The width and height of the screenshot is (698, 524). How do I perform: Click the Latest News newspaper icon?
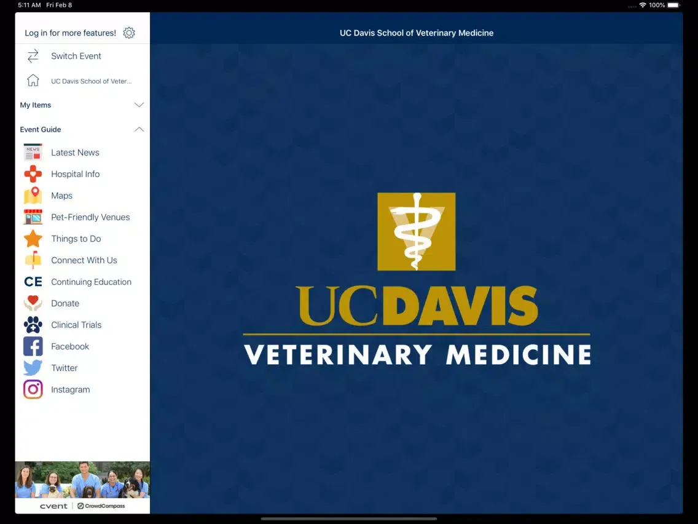click(33, 152)
